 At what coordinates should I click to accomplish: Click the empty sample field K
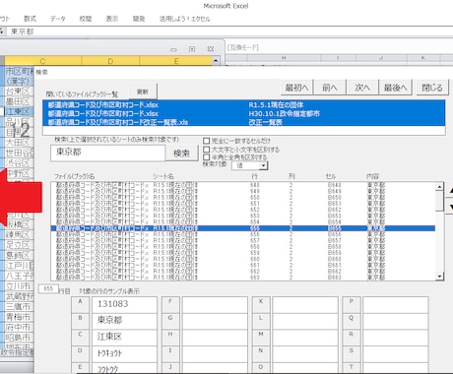click(305, 304)
